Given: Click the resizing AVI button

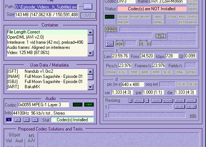Looking at the screenshot, I should pyautogui.click(x=139, y=101).
